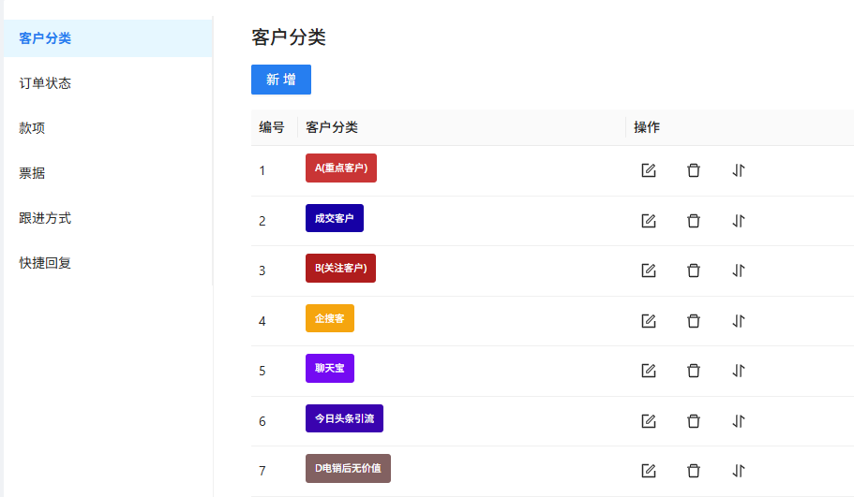Select the 款项 sidebar item
Viewport: 854px width, 497px height.
(x=32, y=128)
